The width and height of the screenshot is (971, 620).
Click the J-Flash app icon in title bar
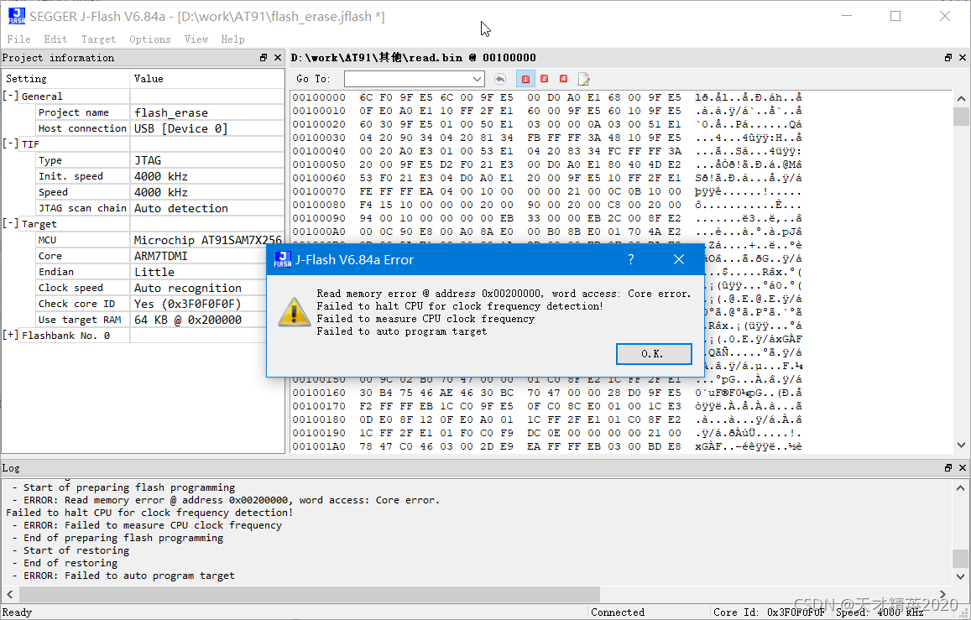tap(17, 16)
